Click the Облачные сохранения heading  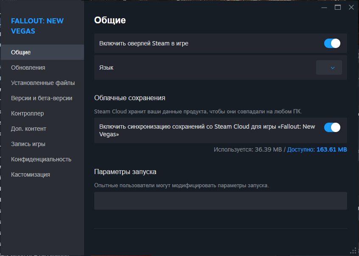[x=129, y=98]
